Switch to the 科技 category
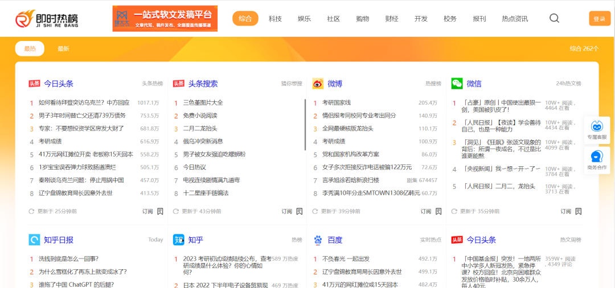This screenshot has height=288, width=615. pyautogui.click(x=275, y=18)
